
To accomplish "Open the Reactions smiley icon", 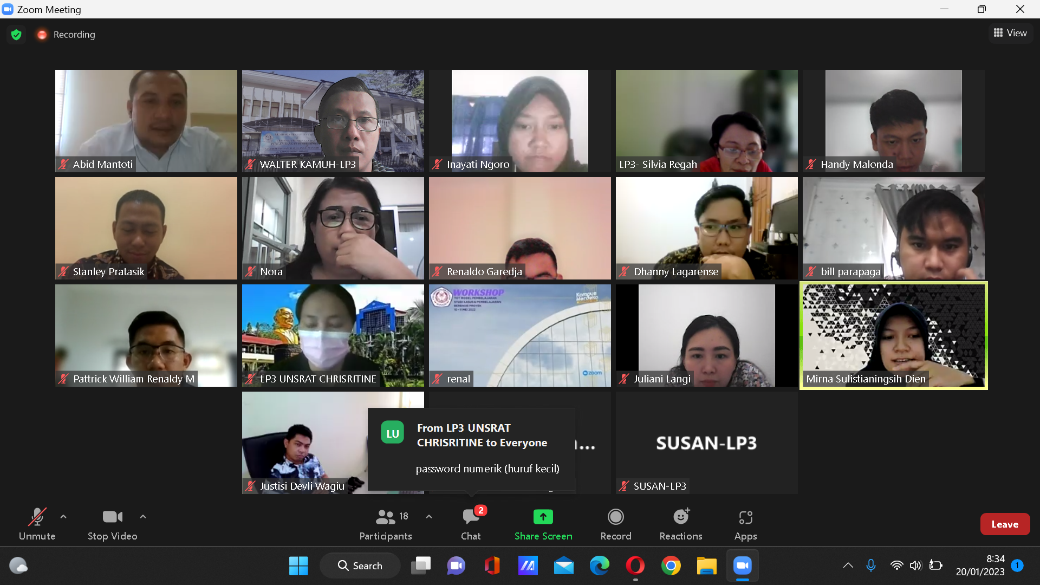I will click(680, 517).
